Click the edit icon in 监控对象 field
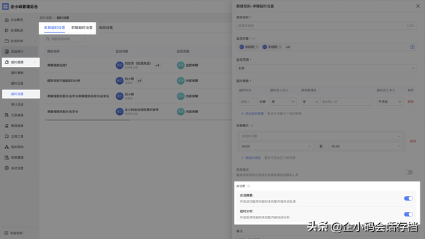This screenshot has width=425, height=239. 412,47
